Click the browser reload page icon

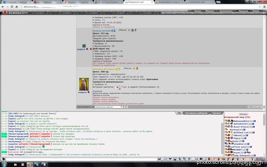12,7
